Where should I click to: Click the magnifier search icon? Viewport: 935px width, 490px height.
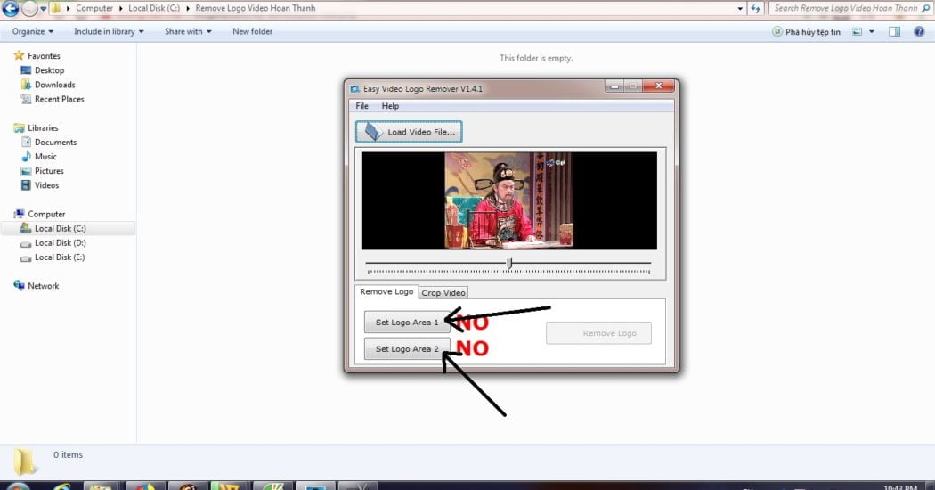926,8
